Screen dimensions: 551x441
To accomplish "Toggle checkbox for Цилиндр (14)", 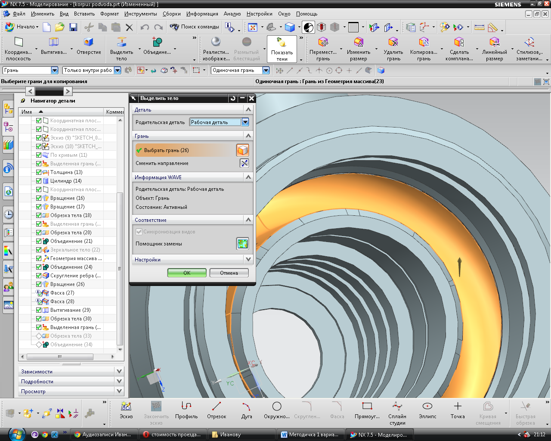I will point(39,181).
